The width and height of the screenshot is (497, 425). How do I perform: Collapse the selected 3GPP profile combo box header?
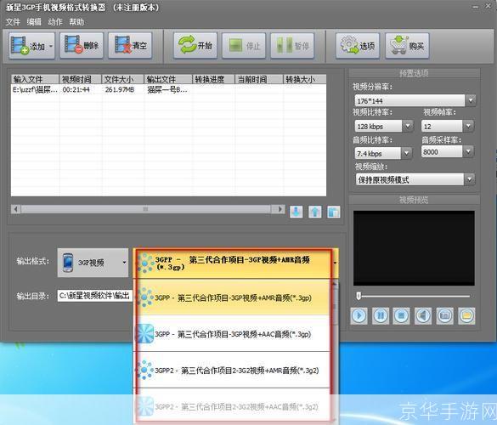pos(236,263)
